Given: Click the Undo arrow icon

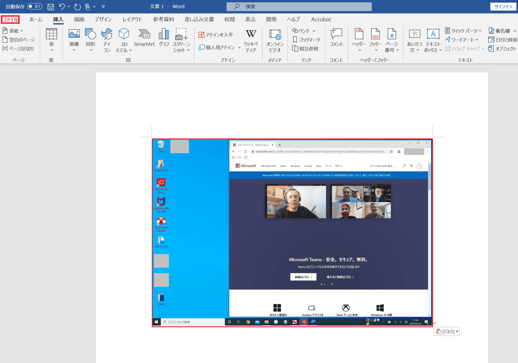Looking at the screenshot, I should (x=62, y=6).
